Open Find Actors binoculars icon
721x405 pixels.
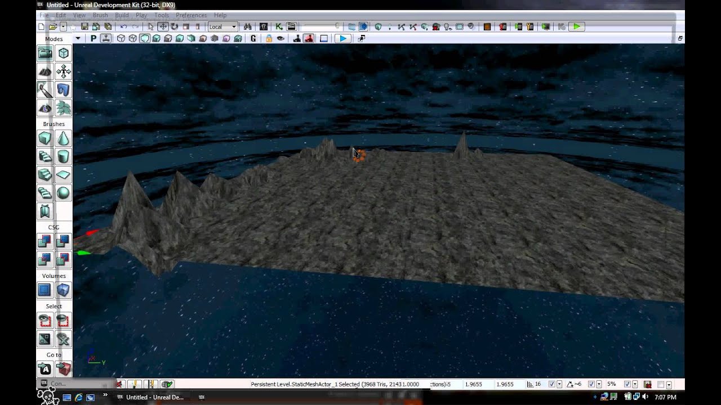click(x=247, y=26)
